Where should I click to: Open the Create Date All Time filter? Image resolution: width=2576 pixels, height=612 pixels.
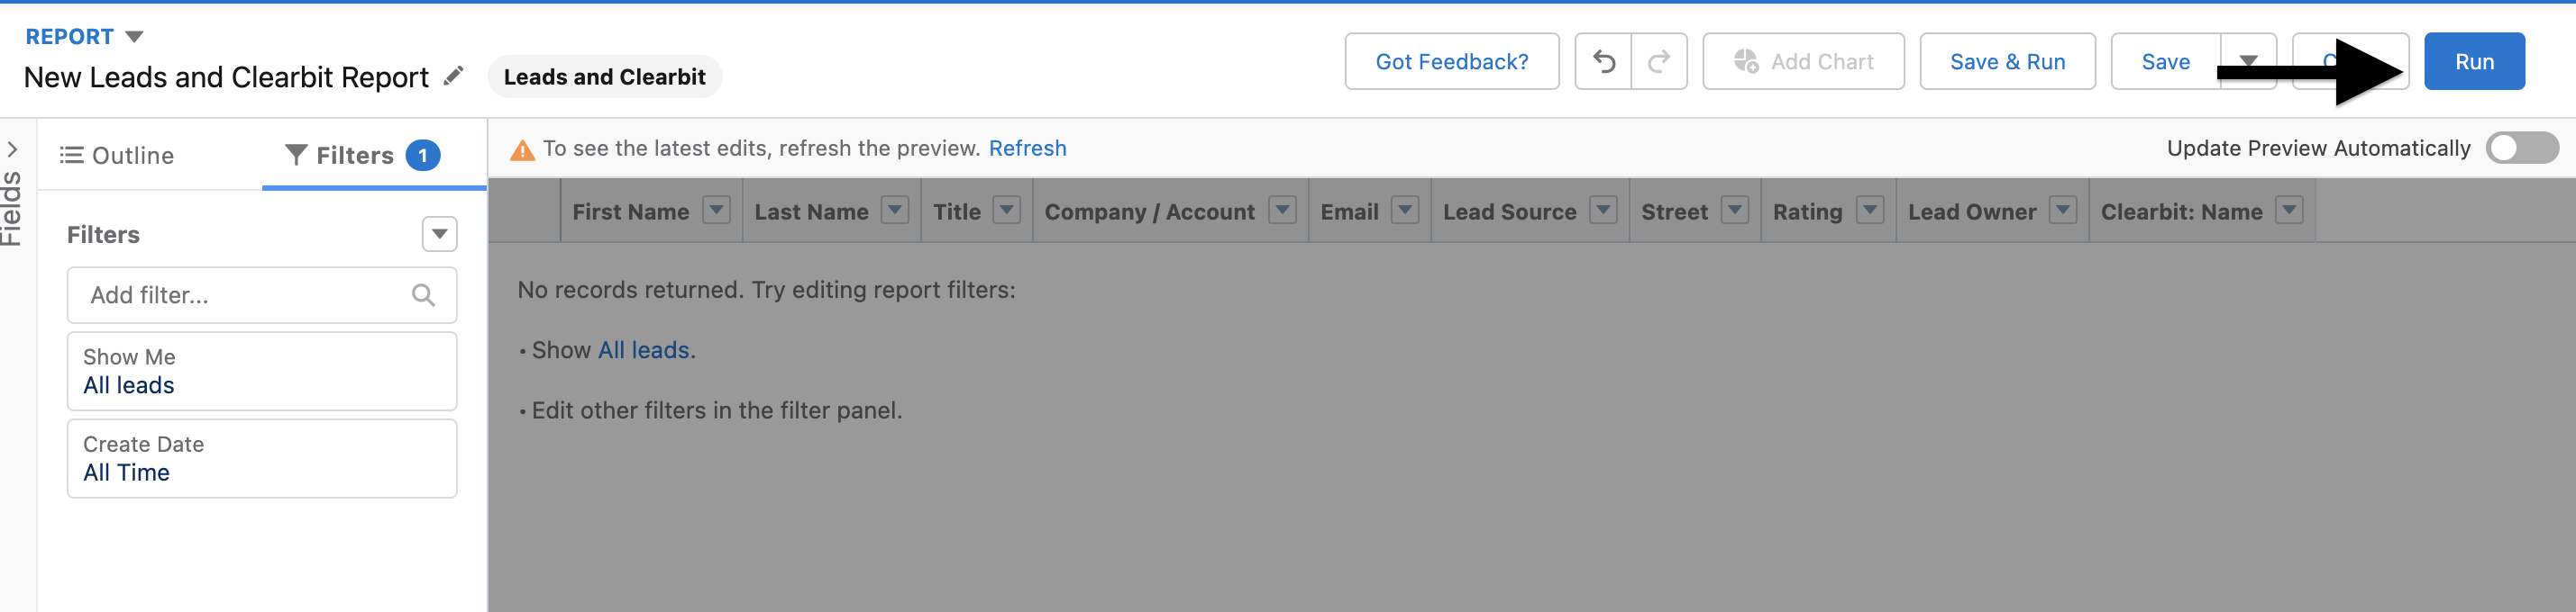(x=262, y=458)
